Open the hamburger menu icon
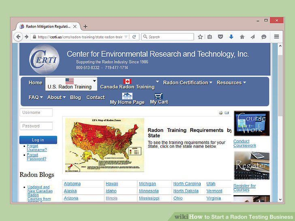This screenshot has width=295, height=221. click(276, 36)
